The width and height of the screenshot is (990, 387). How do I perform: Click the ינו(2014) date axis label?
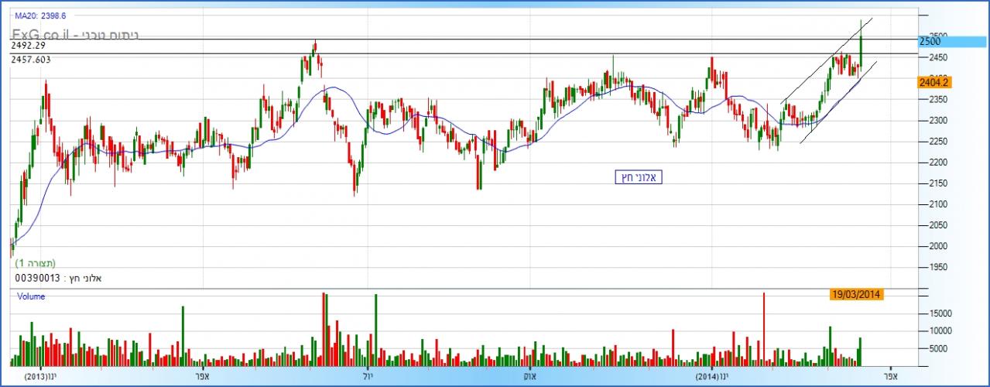[x=711, y=377]
